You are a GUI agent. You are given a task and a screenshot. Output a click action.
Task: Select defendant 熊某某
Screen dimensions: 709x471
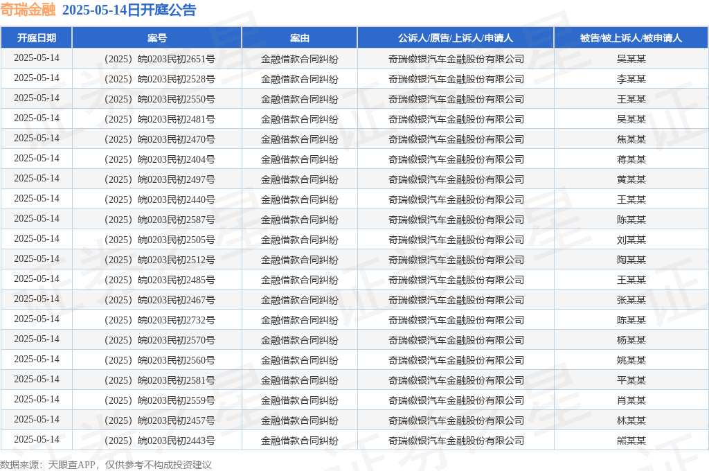tap(631, 441)
